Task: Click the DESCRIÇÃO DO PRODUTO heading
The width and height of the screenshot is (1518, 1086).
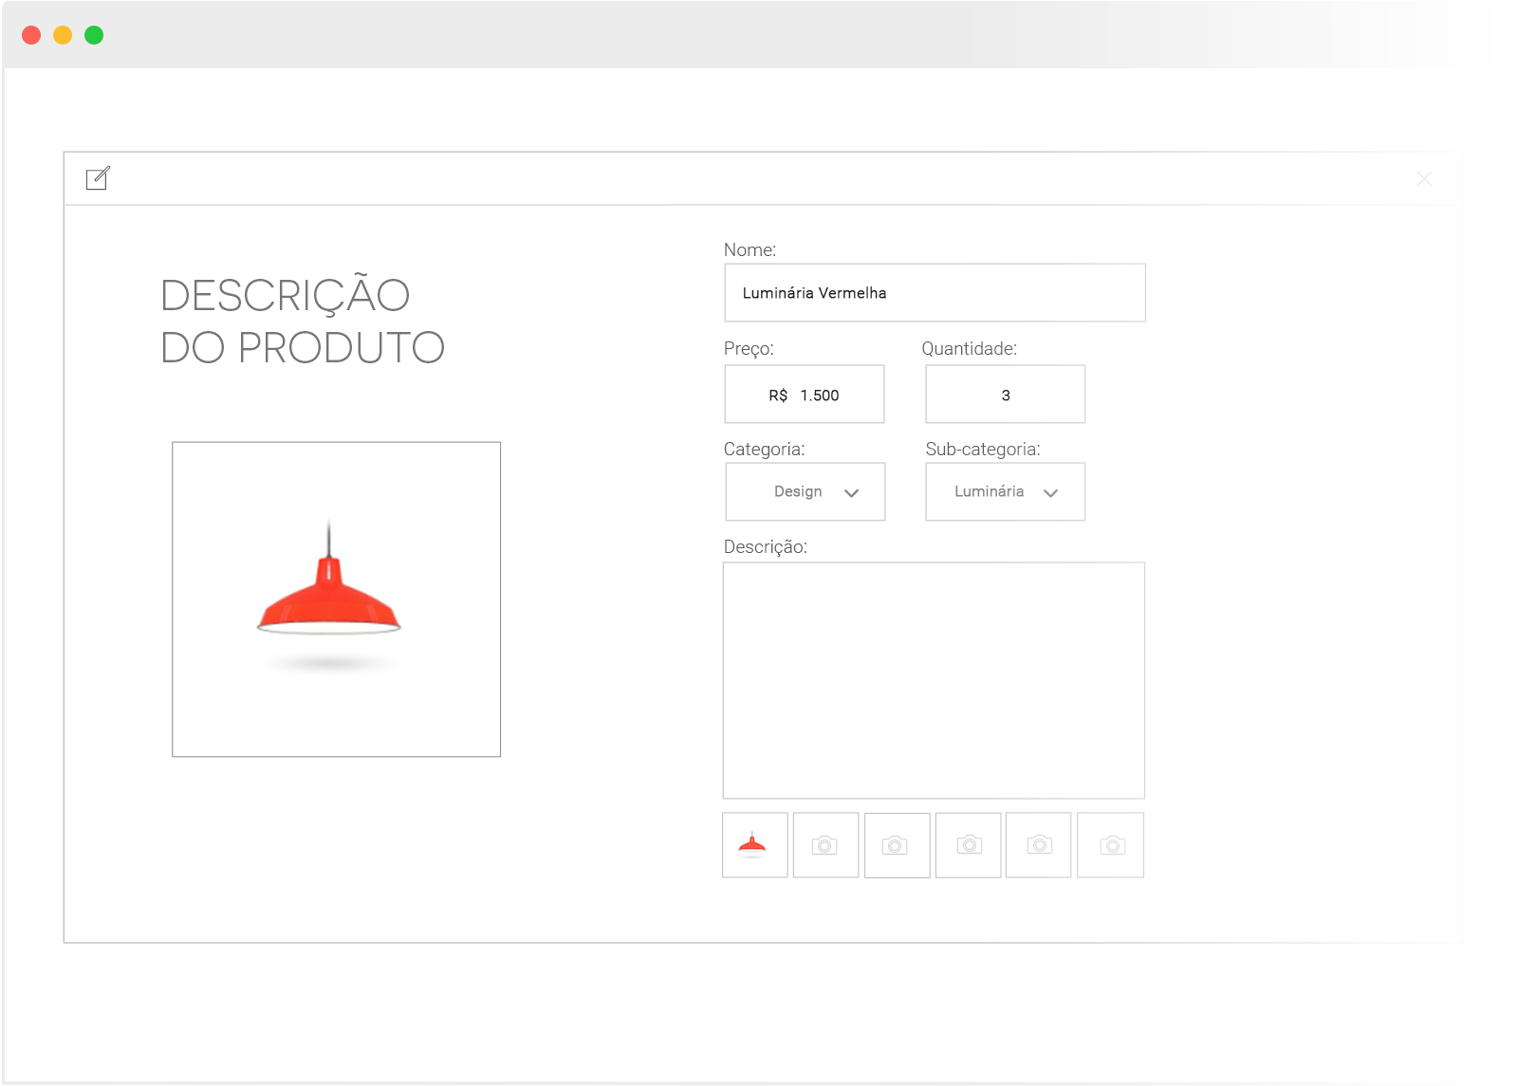Action: pos(302,322)
